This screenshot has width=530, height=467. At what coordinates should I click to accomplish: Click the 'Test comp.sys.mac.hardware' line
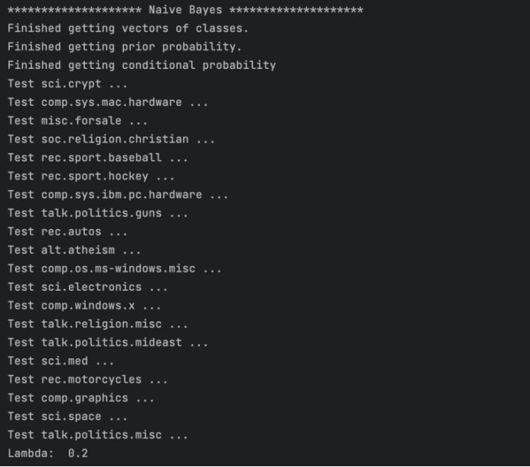(x=107, y=102)
